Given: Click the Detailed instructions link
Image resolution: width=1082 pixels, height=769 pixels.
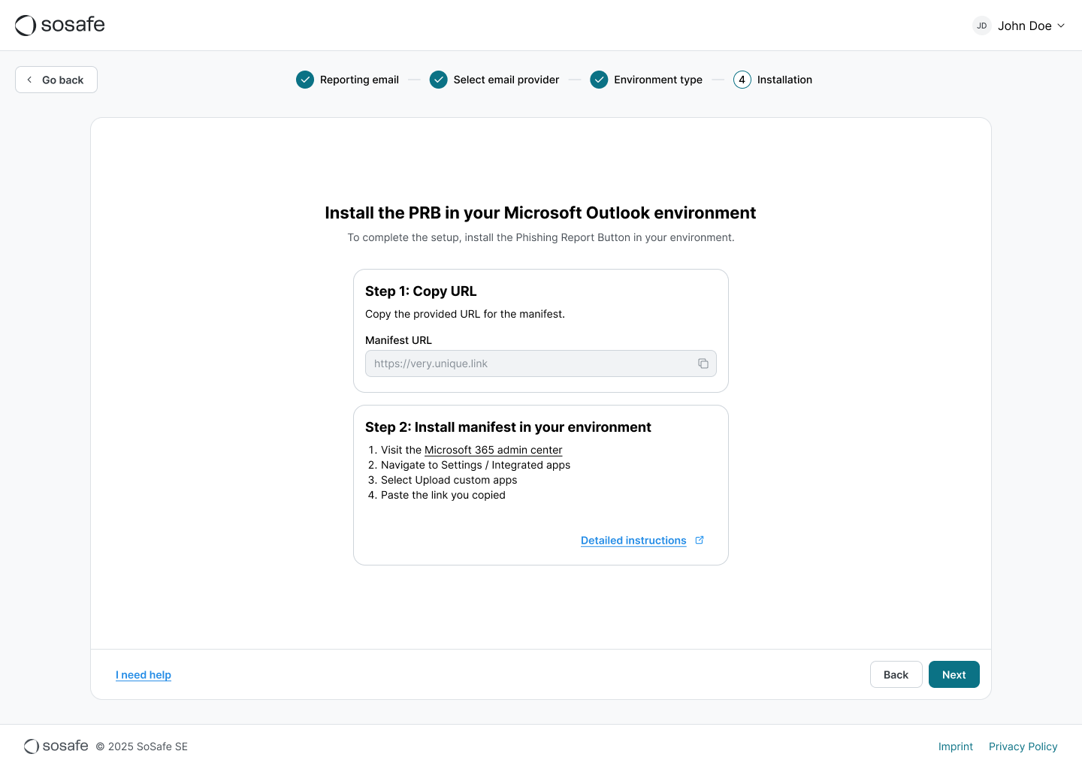Looking at the screenshot, I should pos(633,540).
